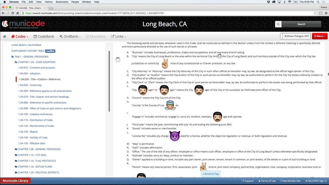Image resolution: width=329 pixels, height=185 pixels.
Task: Toggle Show Changes OFF switch
Action: 295,36
